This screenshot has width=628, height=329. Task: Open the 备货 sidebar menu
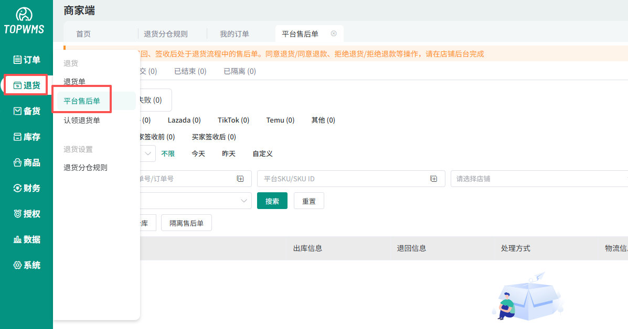26,111
